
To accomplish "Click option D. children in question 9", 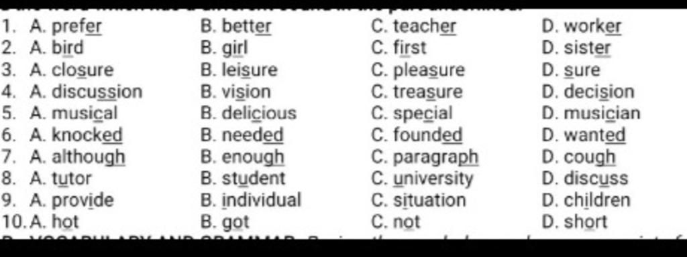I will point(586,200).
